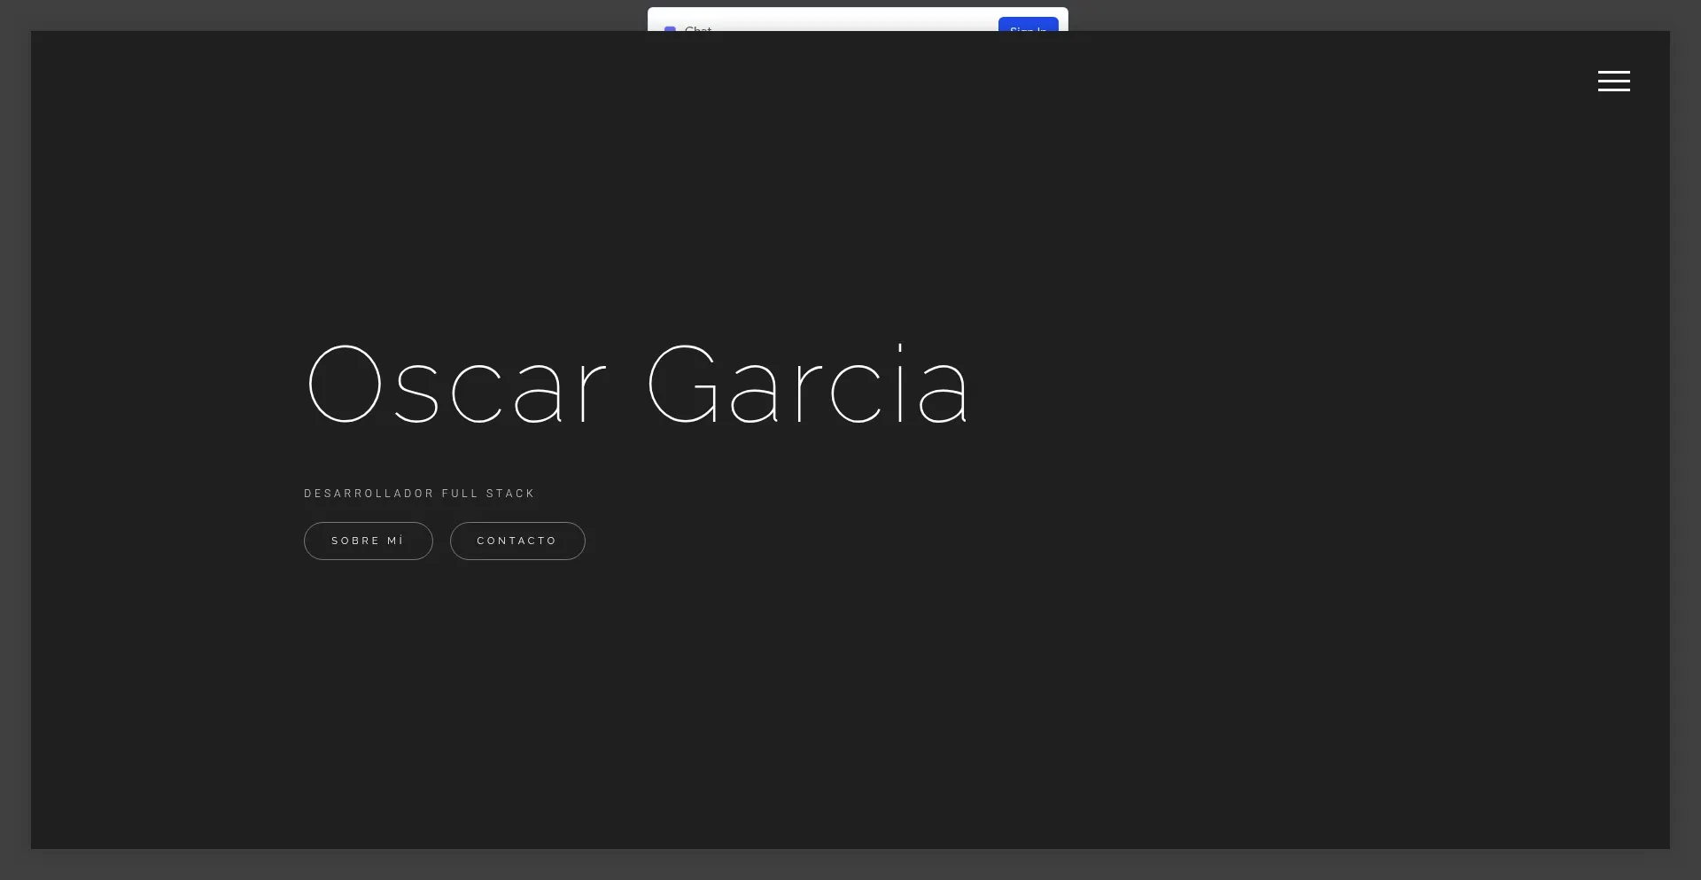Click the word Oscar in the title
The width and height of the screenshot is (1701, 880).
click(456, 385)
